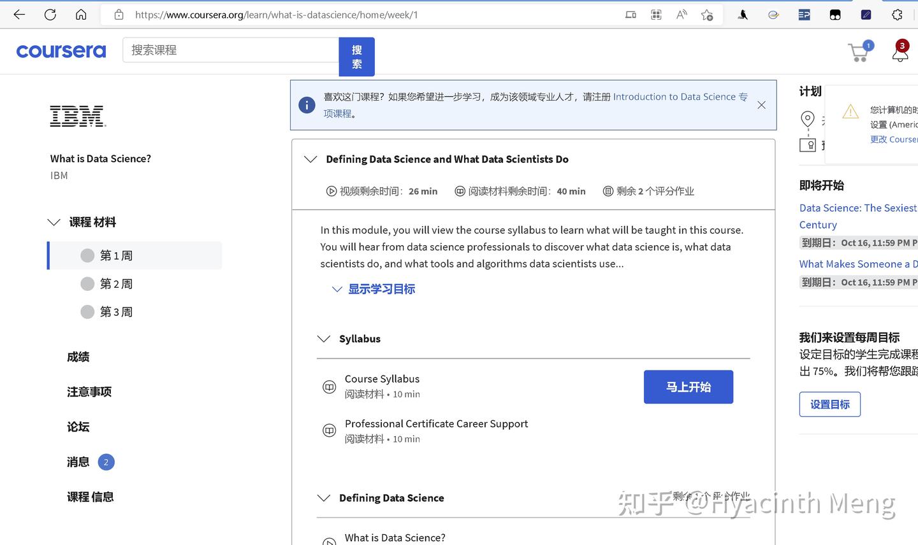
Task: Click the favorites star in the address bar
Action: click(x=706, y=14)
